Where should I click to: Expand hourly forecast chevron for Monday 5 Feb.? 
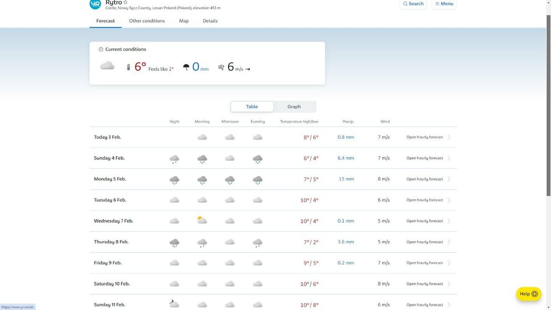coord(449,179)
